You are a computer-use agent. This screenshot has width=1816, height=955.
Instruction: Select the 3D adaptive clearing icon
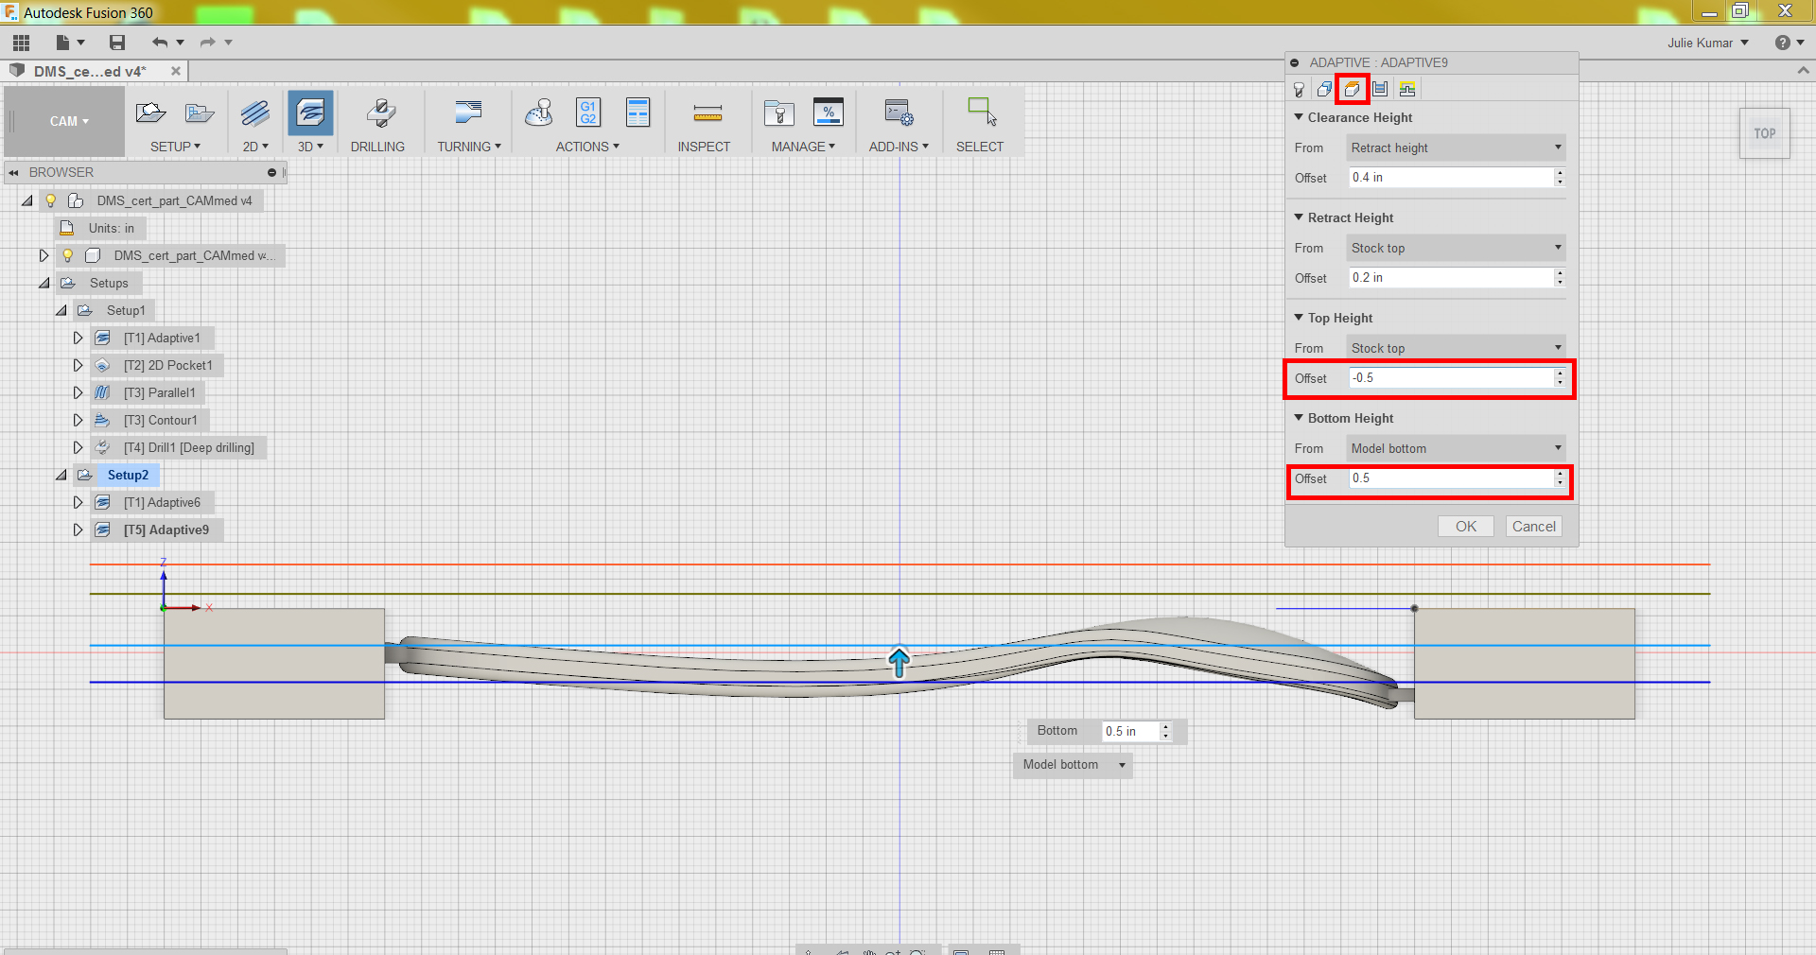pyautogui.click(x=310, y=113)
